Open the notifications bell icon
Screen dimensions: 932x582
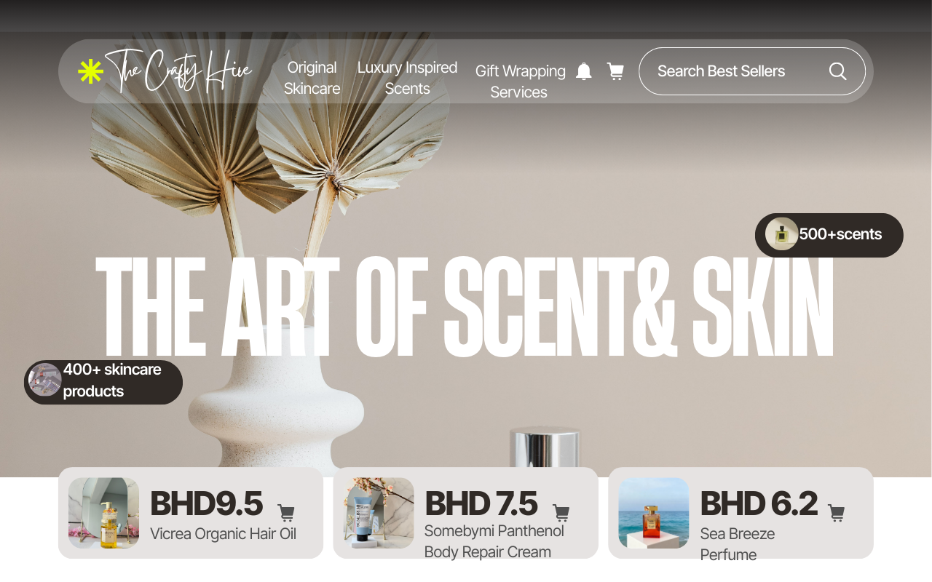584,71
